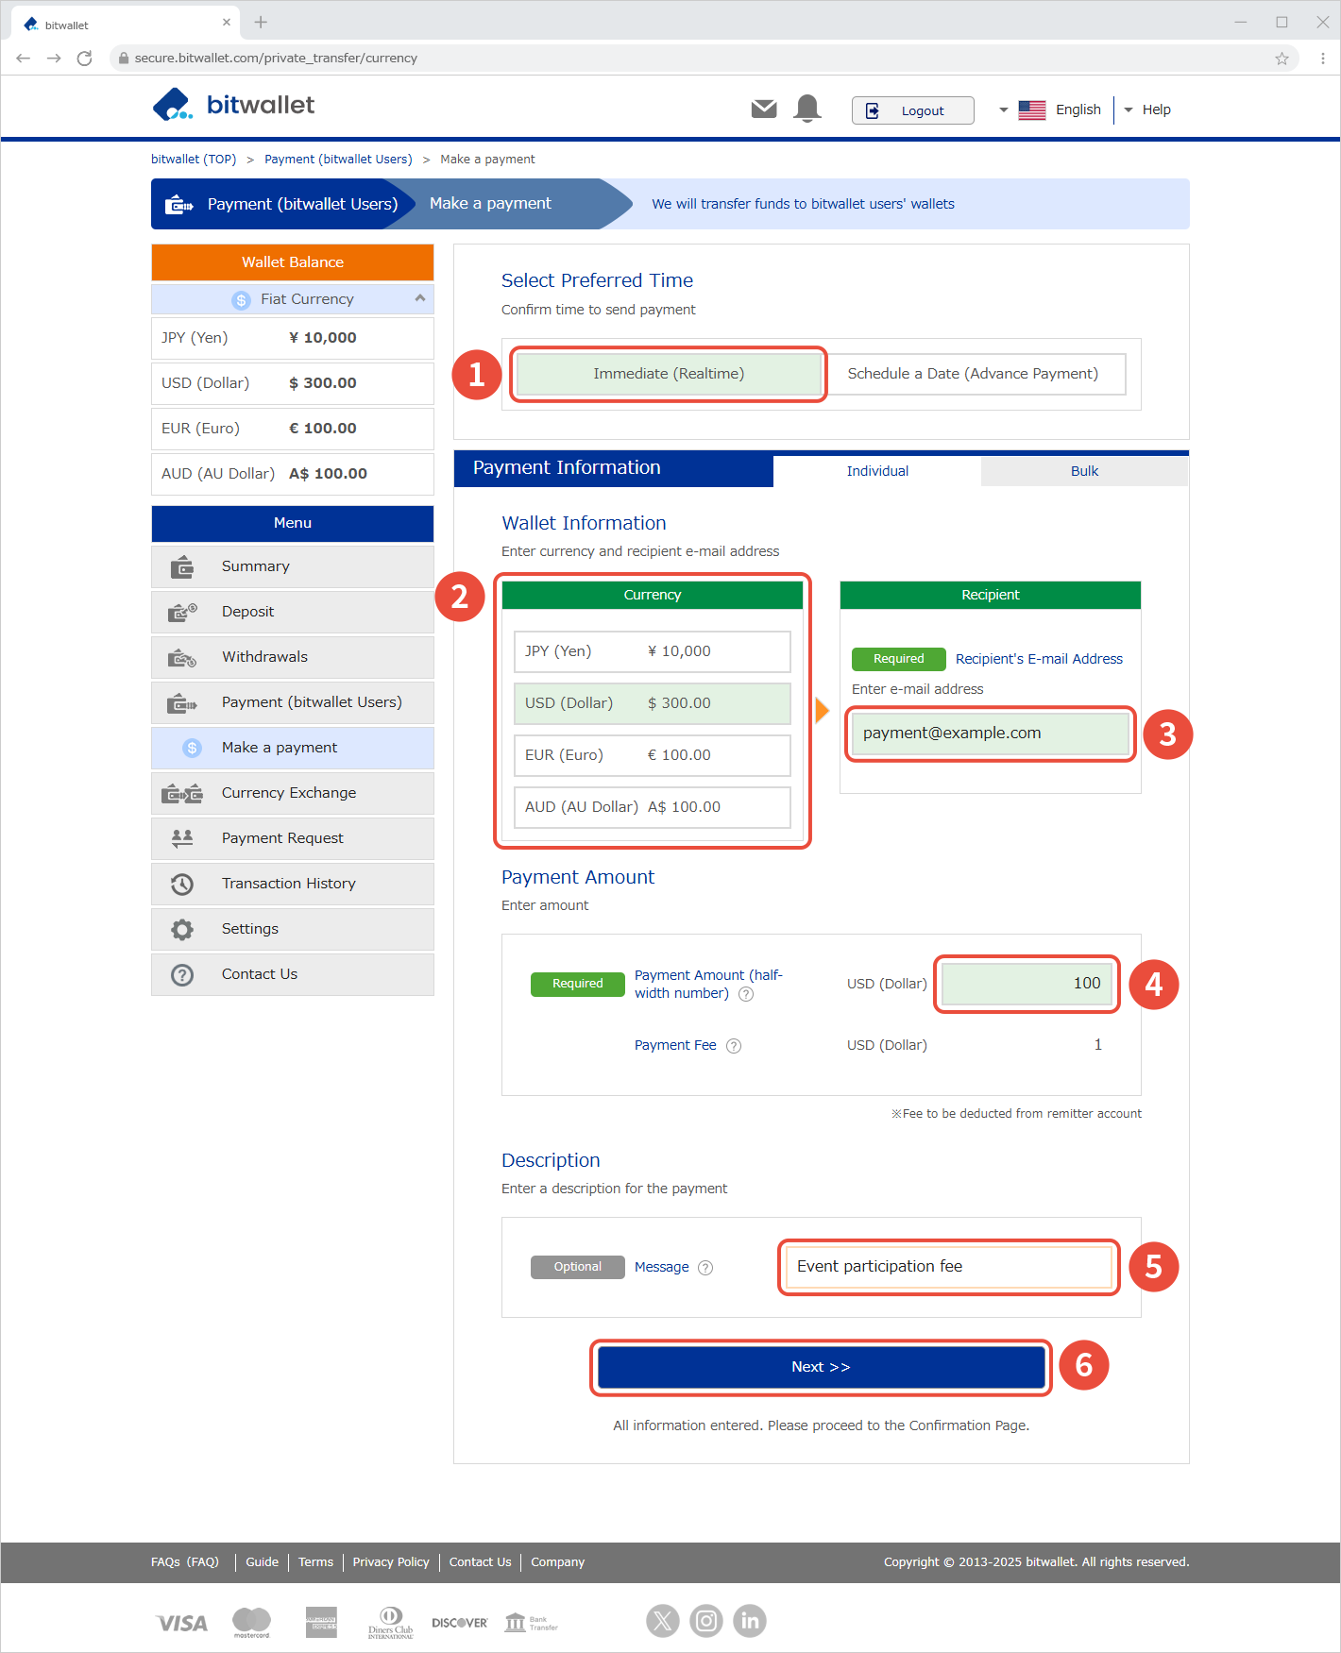The height and width of the screenshot is (1653, 1341).
Task: Open Payment Request from side menu
Action: (x=293, y=838)
